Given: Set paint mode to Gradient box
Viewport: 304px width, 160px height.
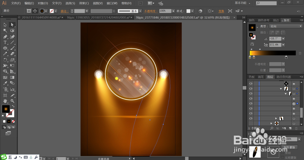Looking at the screenshot, I should click(x=9, y=121).
